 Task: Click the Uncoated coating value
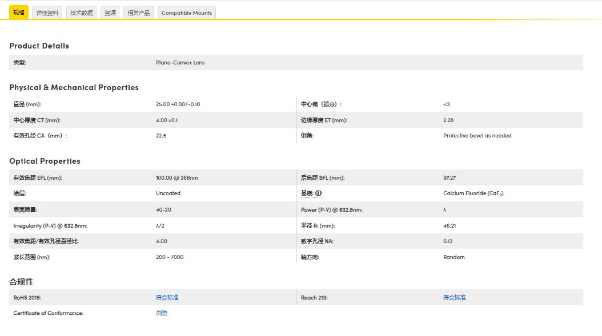[168, 193]
